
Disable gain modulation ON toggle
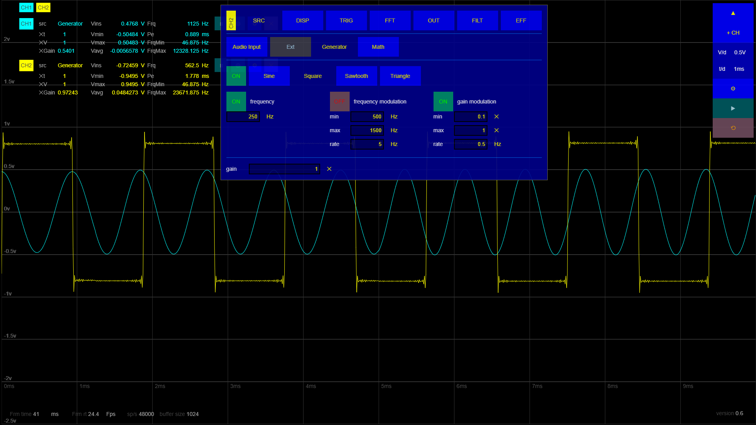click(x=443, y=102)
